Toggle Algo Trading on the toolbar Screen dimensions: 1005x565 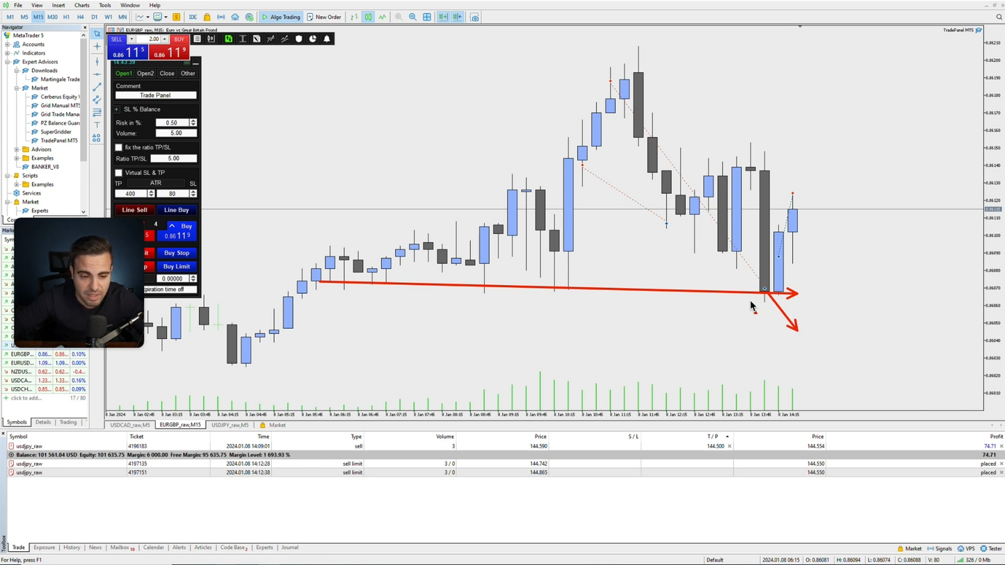[281, 17]
